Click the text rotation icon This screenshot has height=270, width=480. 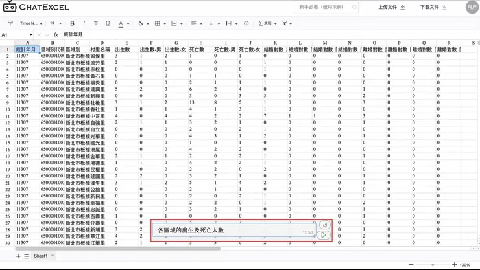pos(246,23)
